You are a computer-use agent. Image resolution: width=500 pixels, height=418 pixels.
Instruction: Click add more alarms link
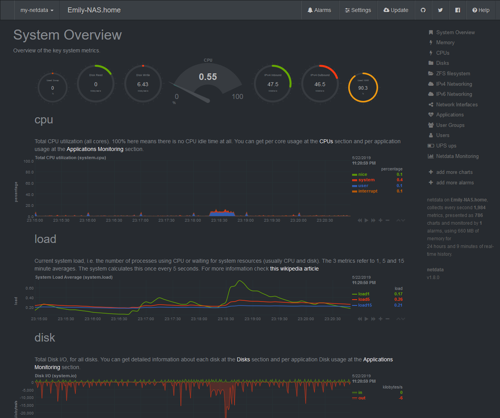point(455,182)
